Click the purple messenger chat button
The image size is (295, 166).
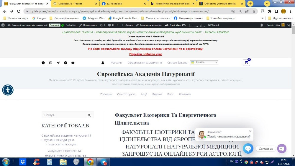coord(282,149)
